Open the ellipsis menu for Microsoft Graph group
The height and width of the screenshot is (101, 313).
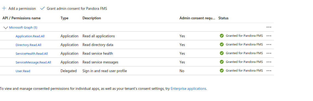(x=269, y=27)
